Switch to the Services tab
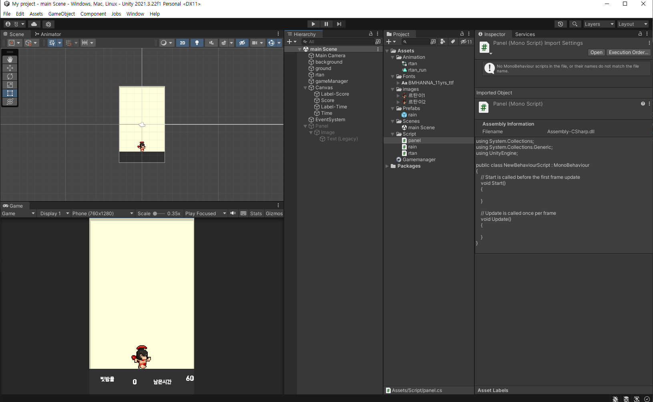The width and height of the screenshot is (653, 402). pyautogui.click(x=525, y=34)
